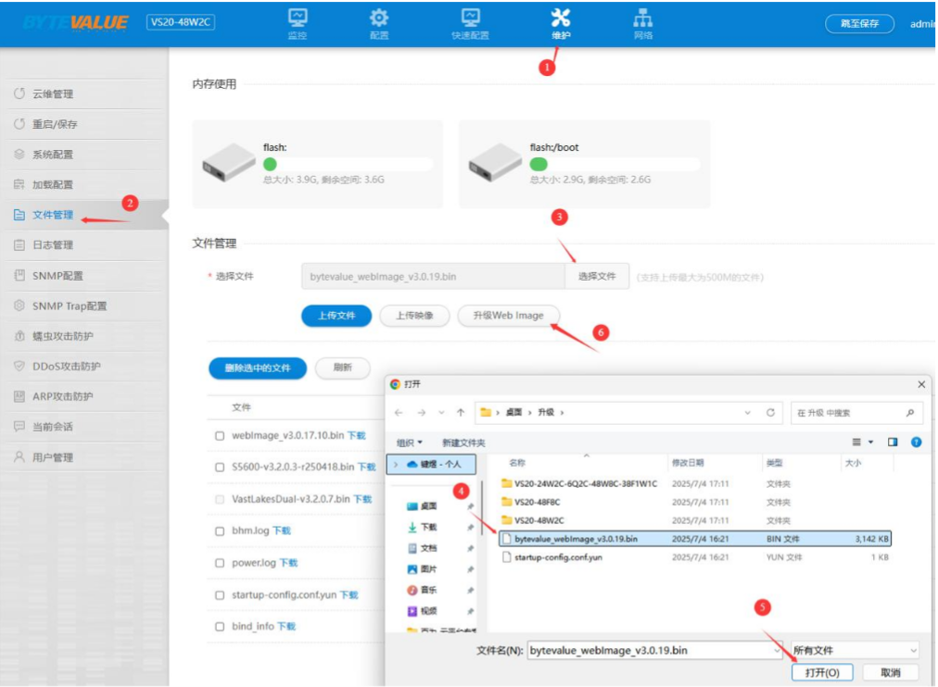Image resolution: width=938 pixels, height=687 pixels.
Task: Check the bhm.log file checkbox
Action: point(220,531)
